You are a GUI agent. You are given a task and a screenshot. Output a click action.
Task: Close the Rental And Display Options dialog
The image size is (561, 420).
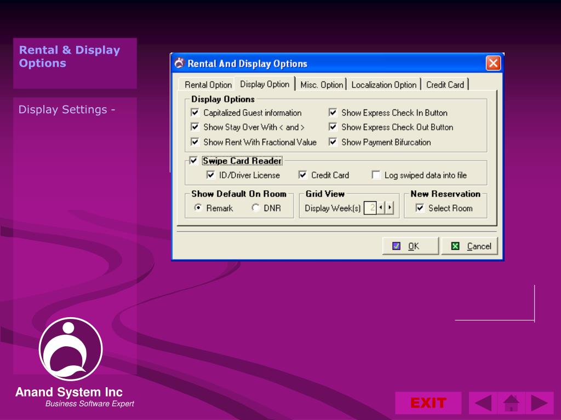pyautogui.click(x=493, y=63)
